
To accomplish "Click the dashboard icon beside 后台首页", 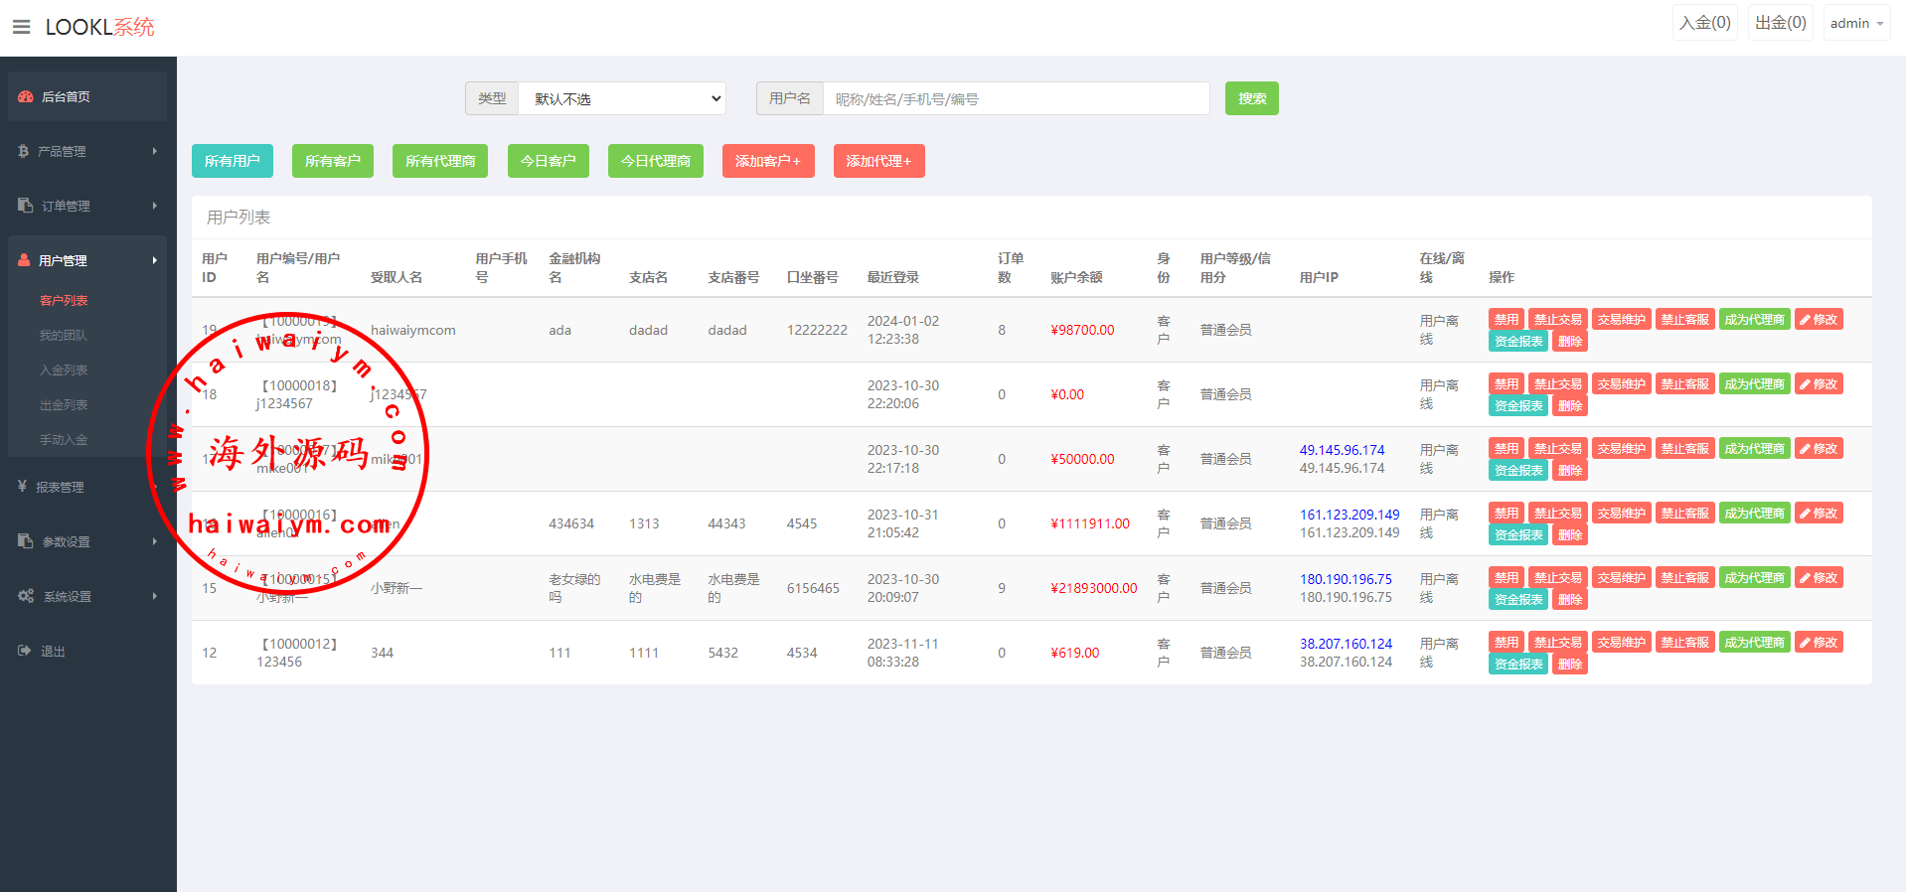I will (x=26, y=96).
